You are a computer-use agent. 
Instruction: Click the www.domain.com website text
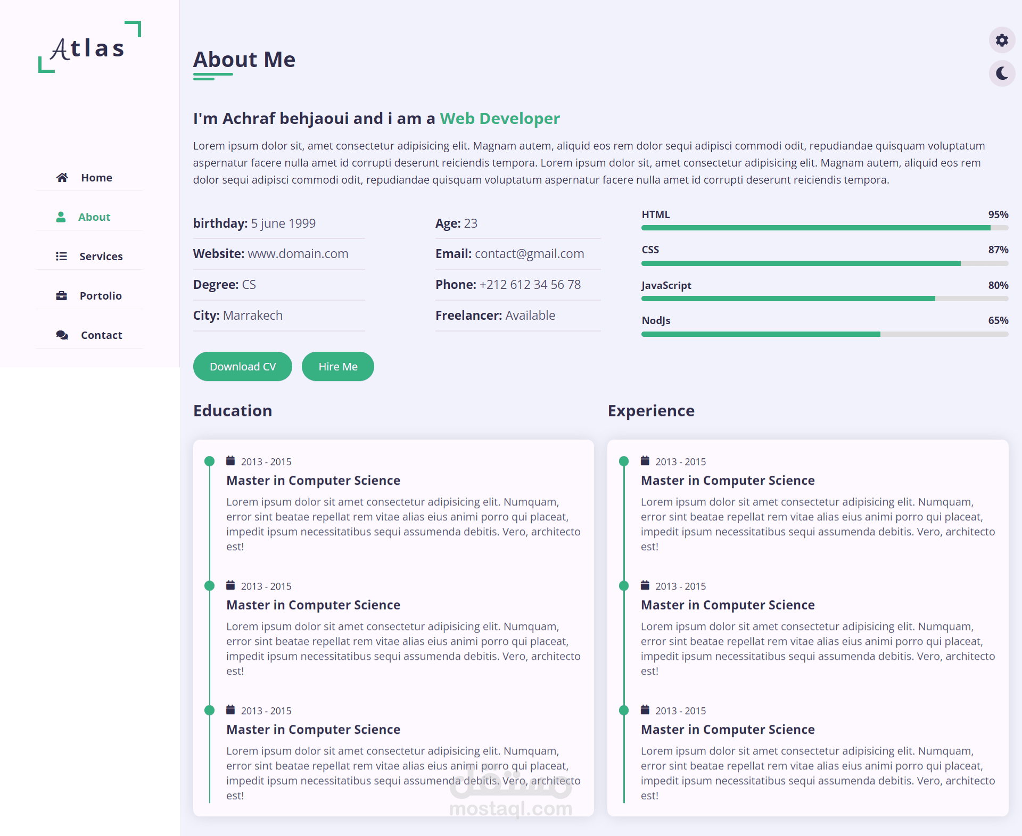(x=298, y=254)
